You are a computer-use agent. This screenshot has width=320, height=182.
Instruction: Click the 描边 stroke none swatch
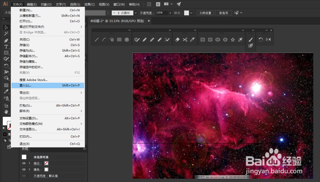(x=46, y=163)
